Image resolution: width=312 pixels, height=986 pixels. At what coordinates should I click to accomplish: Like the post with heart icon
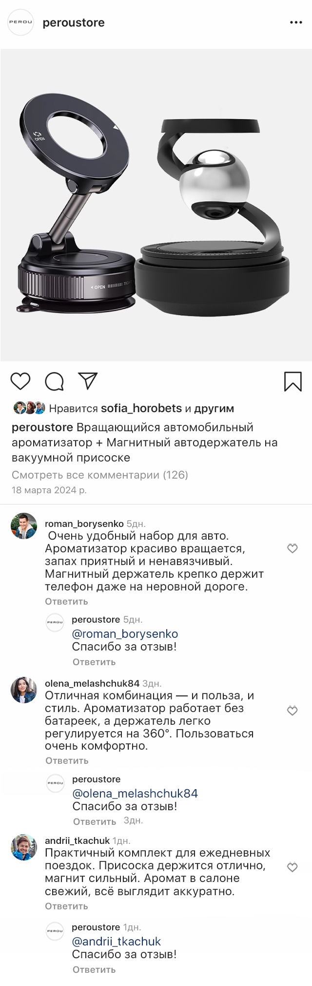[x=20, y=381]
